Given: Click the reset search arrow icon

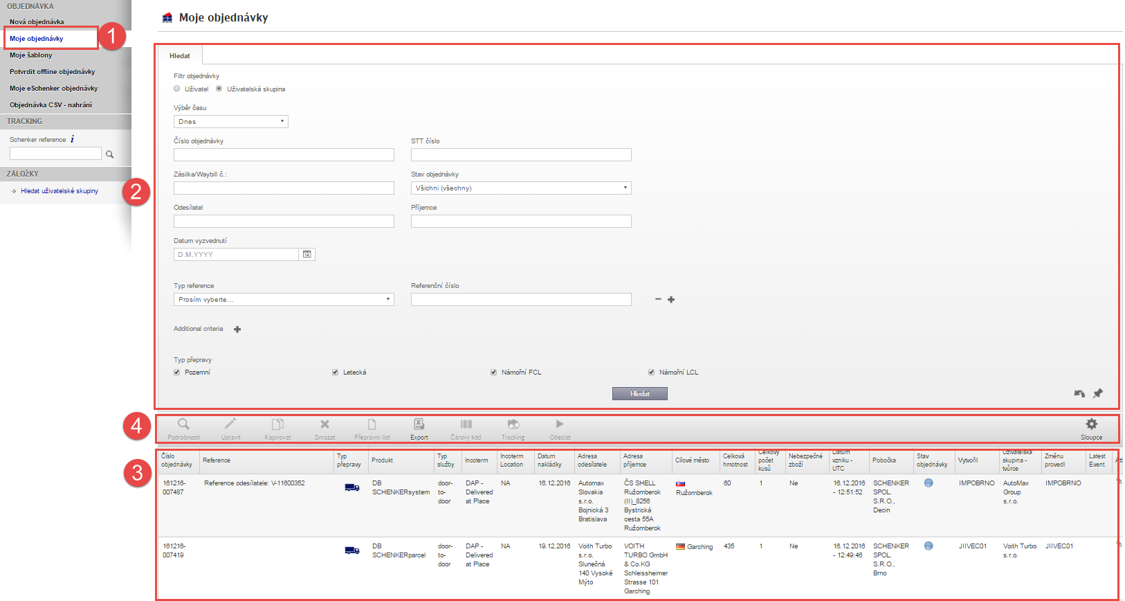Looking at the screenshot, I should pyautogui.click(x=1079, y=393).
